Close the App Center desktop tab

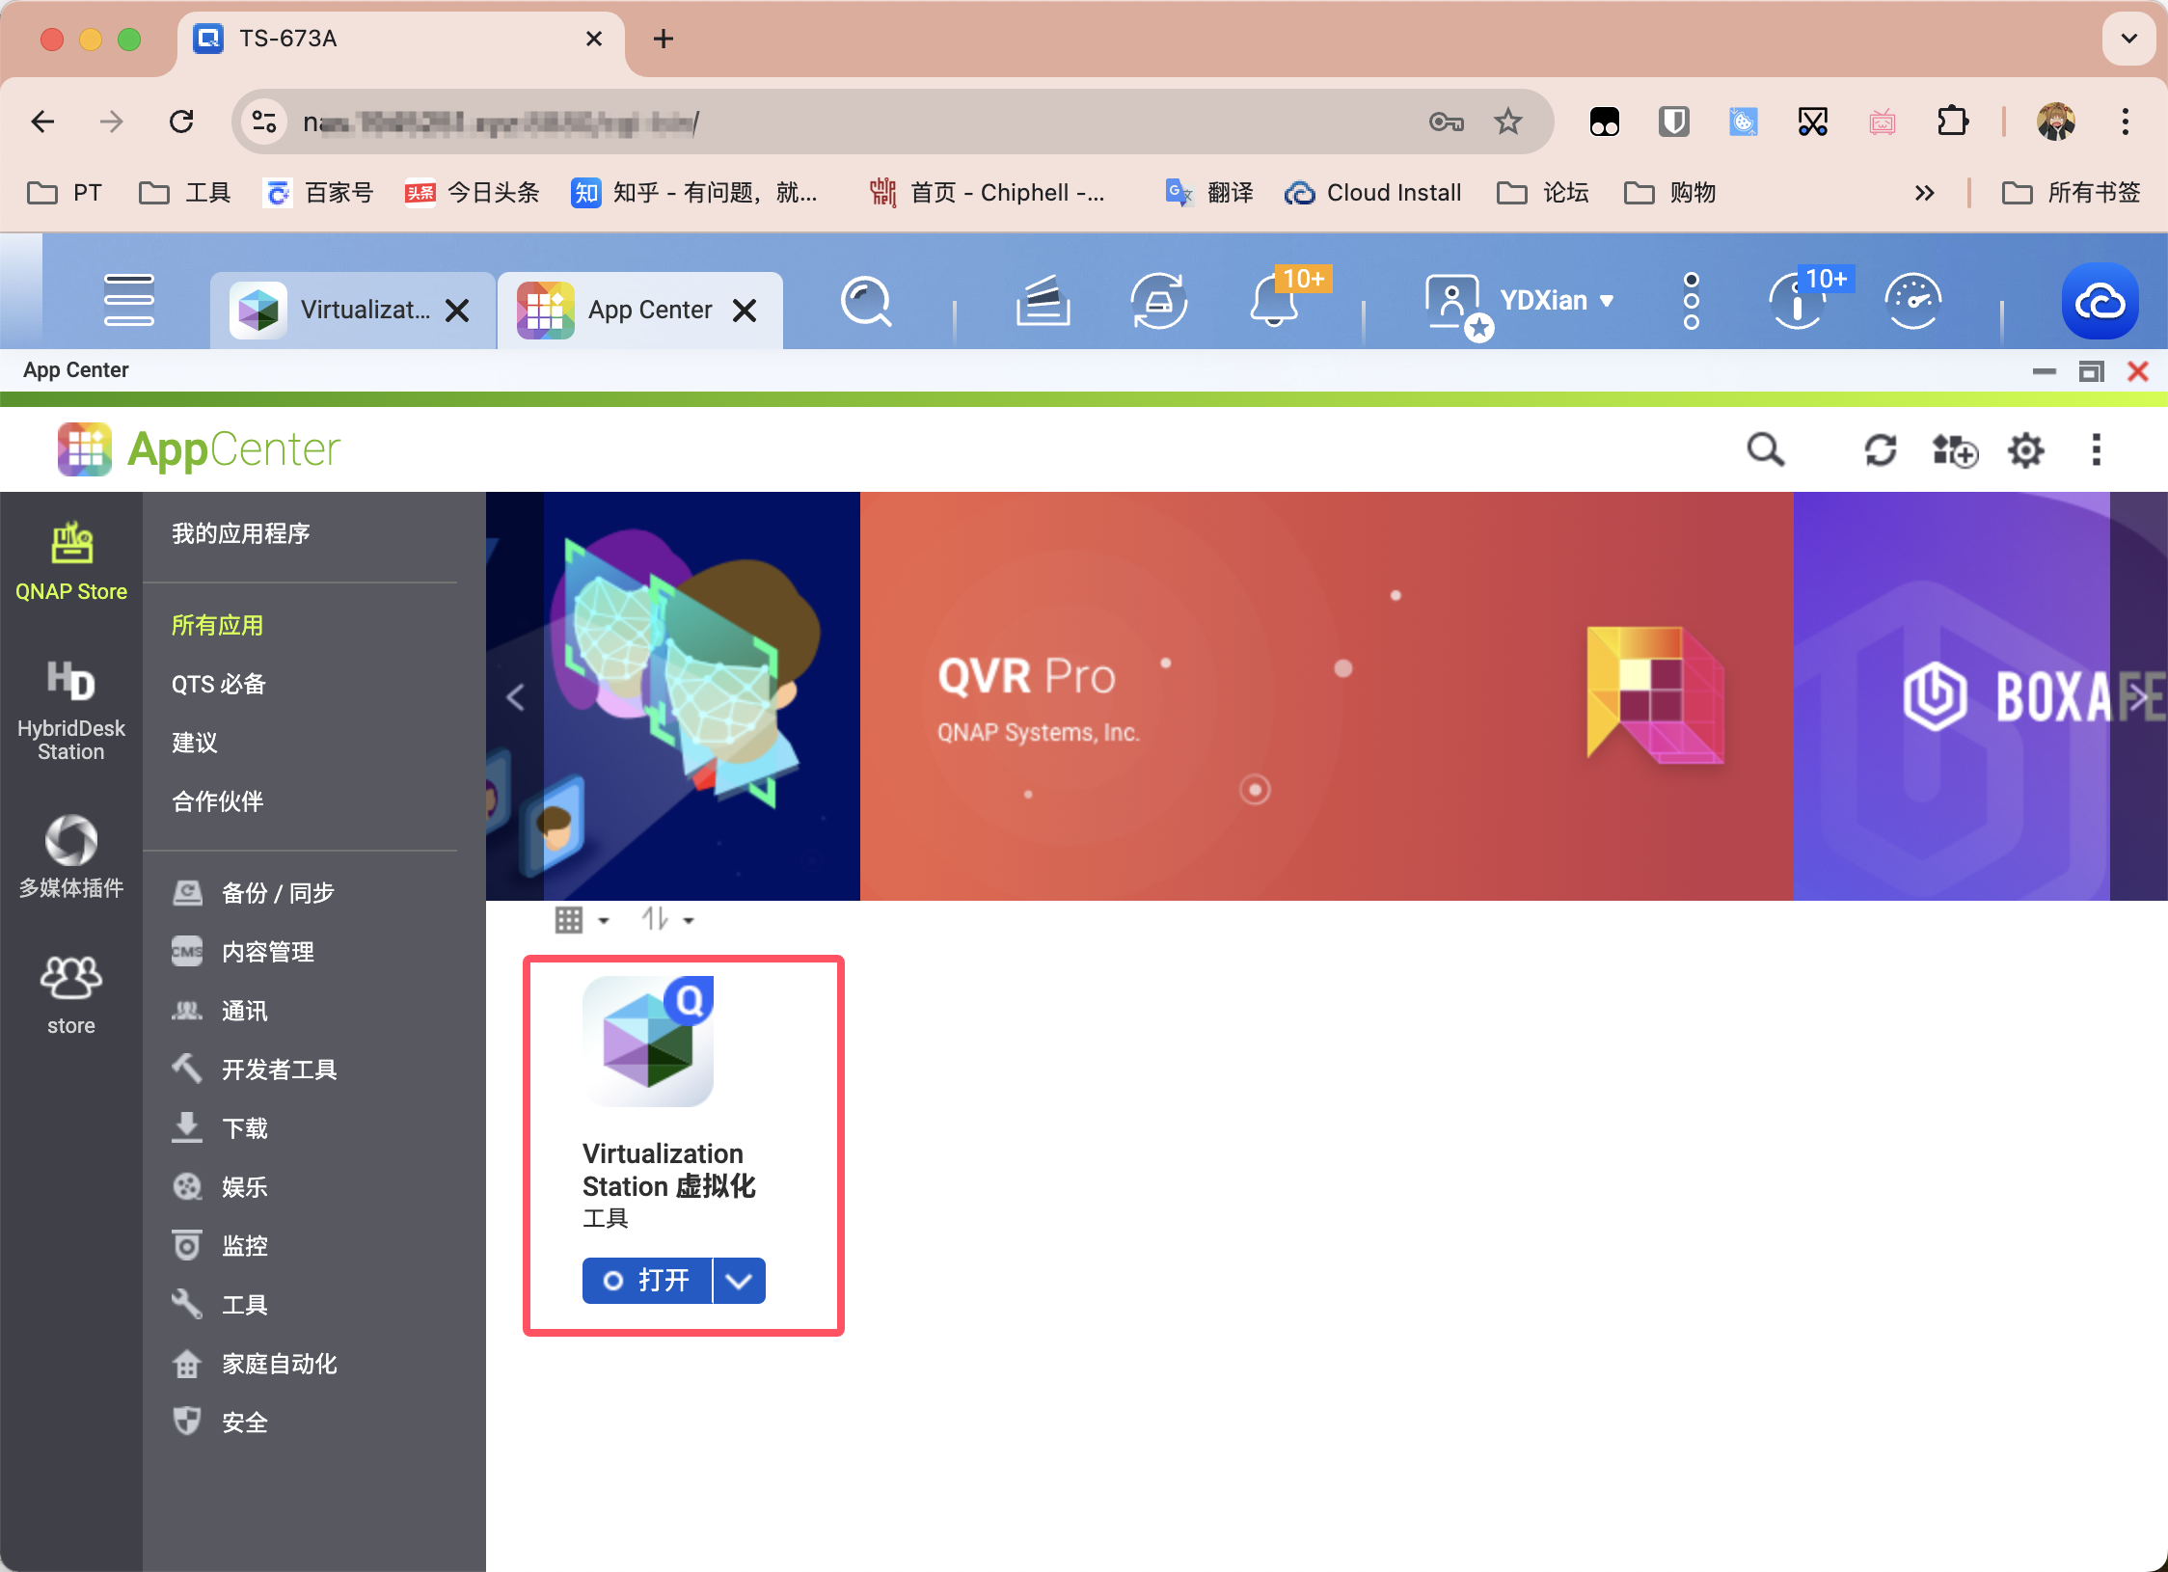tap(744, 311)
